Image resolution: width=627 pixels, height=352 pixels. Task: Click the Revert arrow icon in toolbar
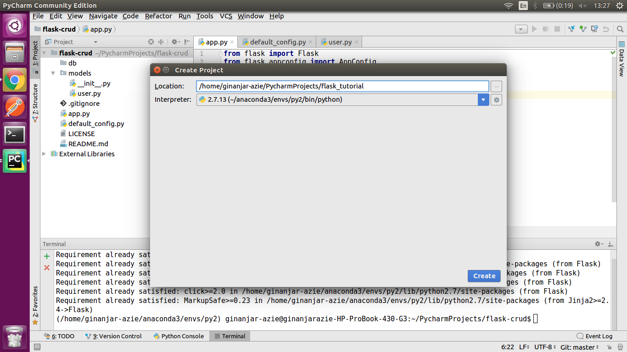[606, 29]
